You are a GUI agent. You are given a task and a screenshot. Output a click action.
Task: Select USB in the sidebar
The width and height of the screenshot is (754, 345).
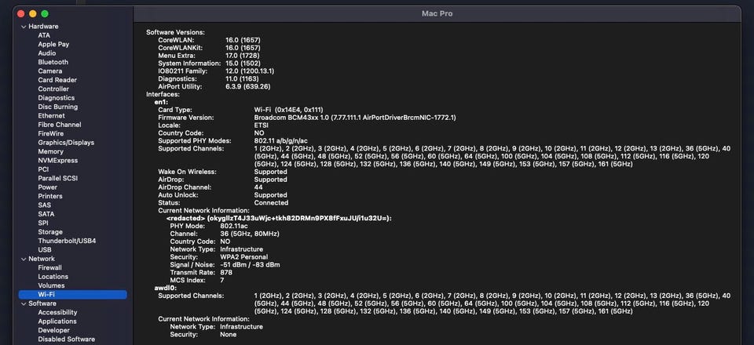click(x=45, y=249)
